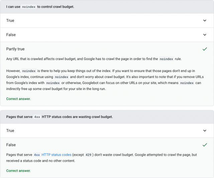Click the noindex crawl budget question header
214x178 pixels.
tap(40, 7)
